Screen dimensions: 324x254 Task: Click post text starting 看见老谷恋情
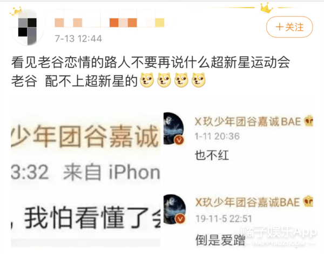pyautogui.click(x=151, y=71)
